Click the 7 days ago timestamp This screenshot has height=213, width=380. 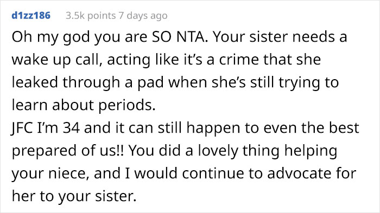[143, 16]
